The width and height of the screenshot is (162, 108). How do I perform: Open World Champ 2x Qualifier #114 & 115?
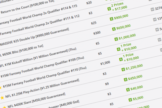[38, 15]
